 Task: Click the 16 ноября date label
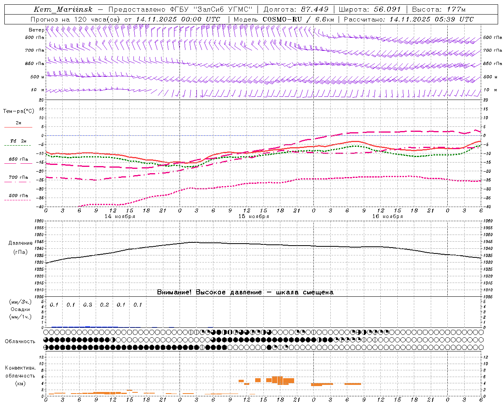click(x=387, y=216)
